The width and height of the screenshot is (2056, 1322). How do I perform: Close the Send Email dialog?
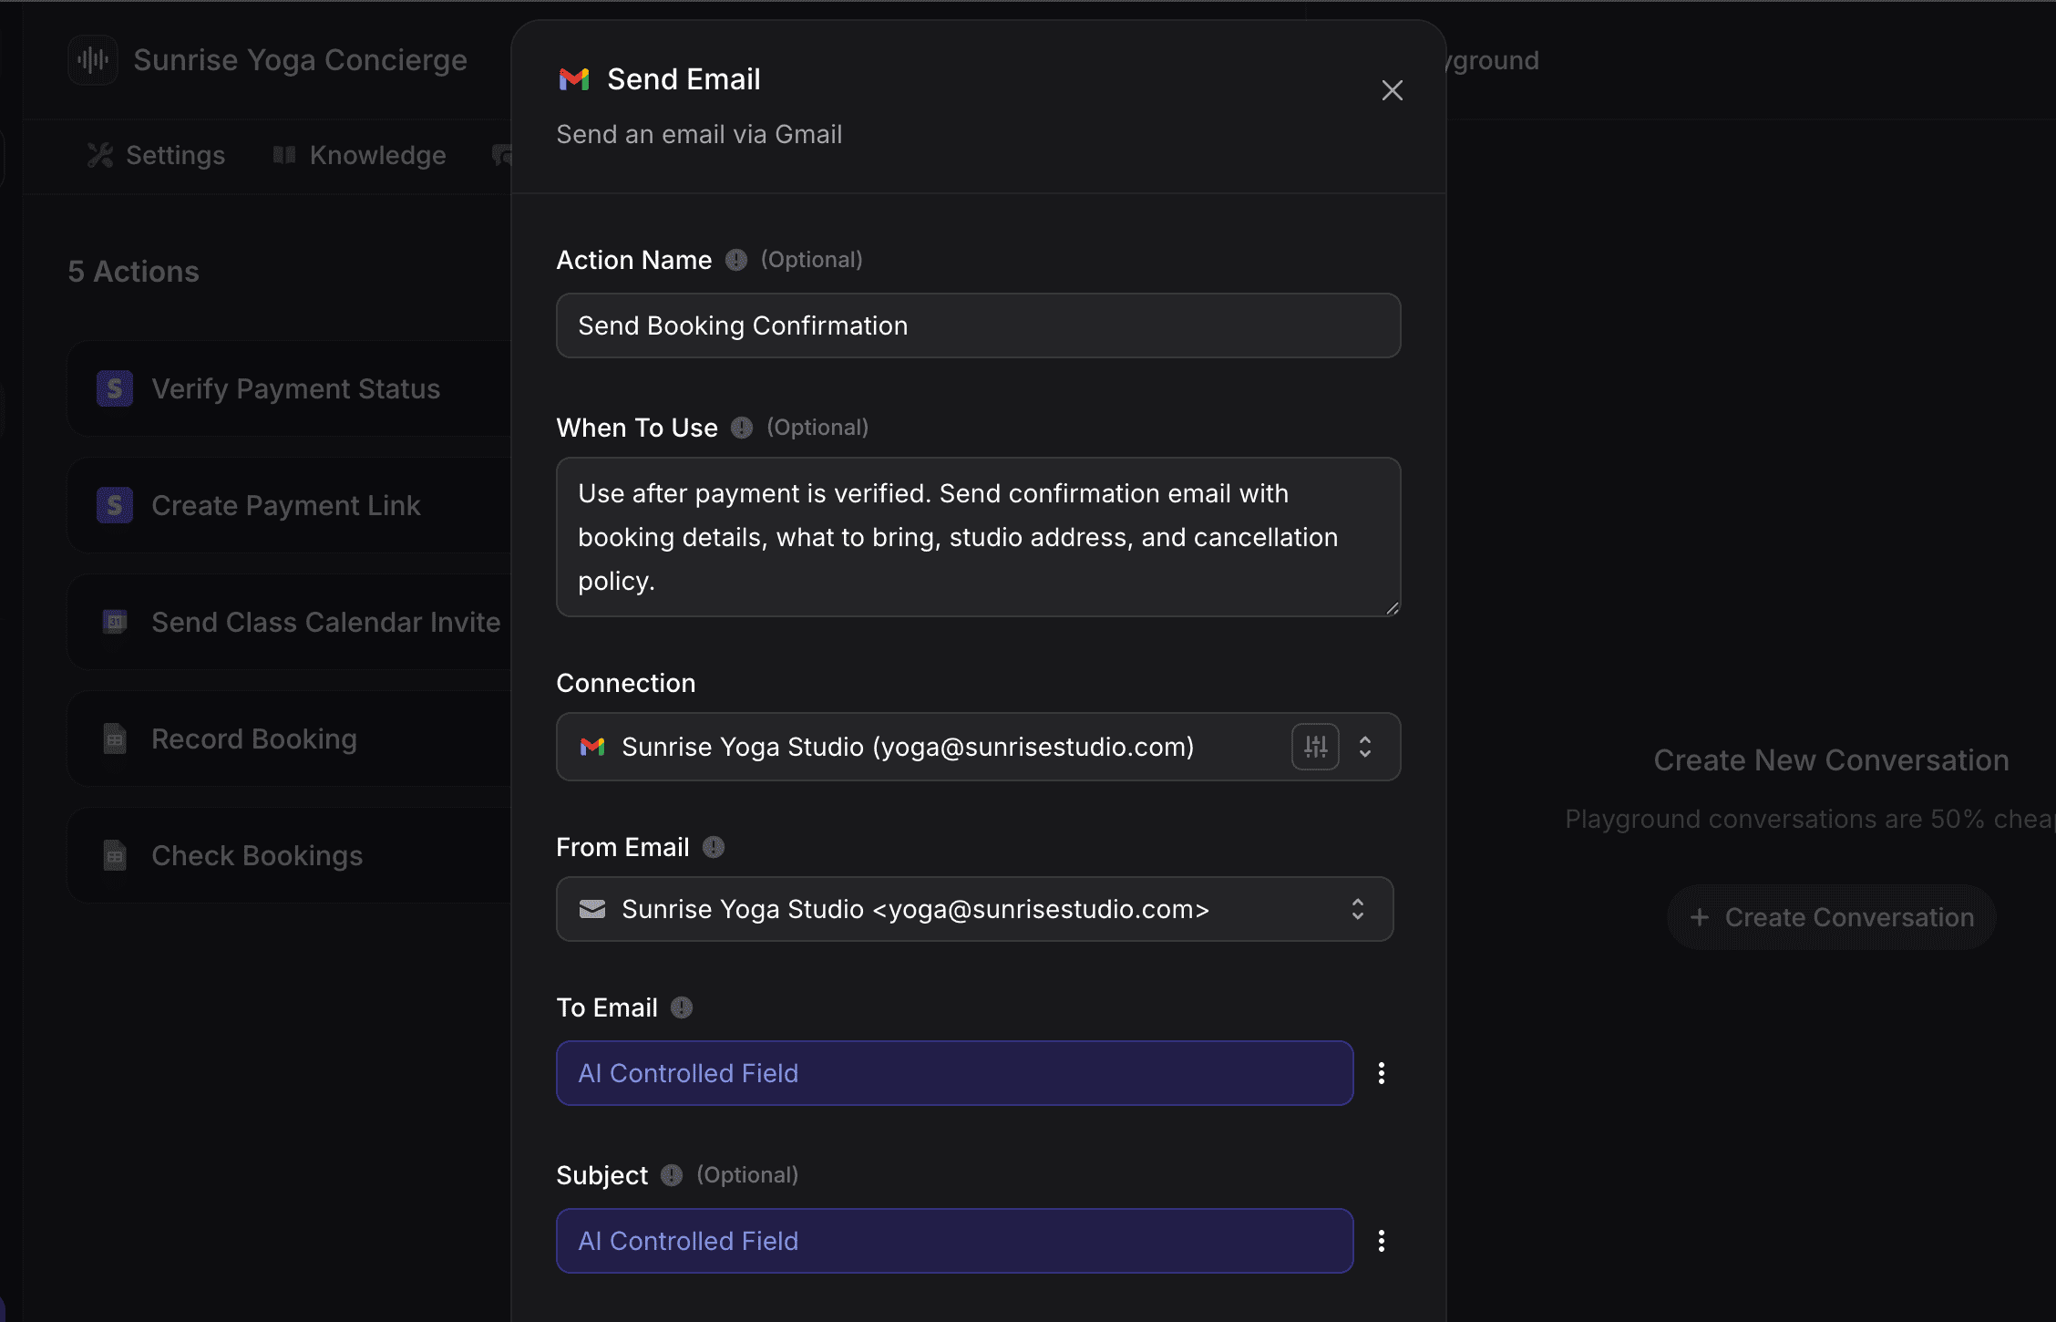(1392, 90)
